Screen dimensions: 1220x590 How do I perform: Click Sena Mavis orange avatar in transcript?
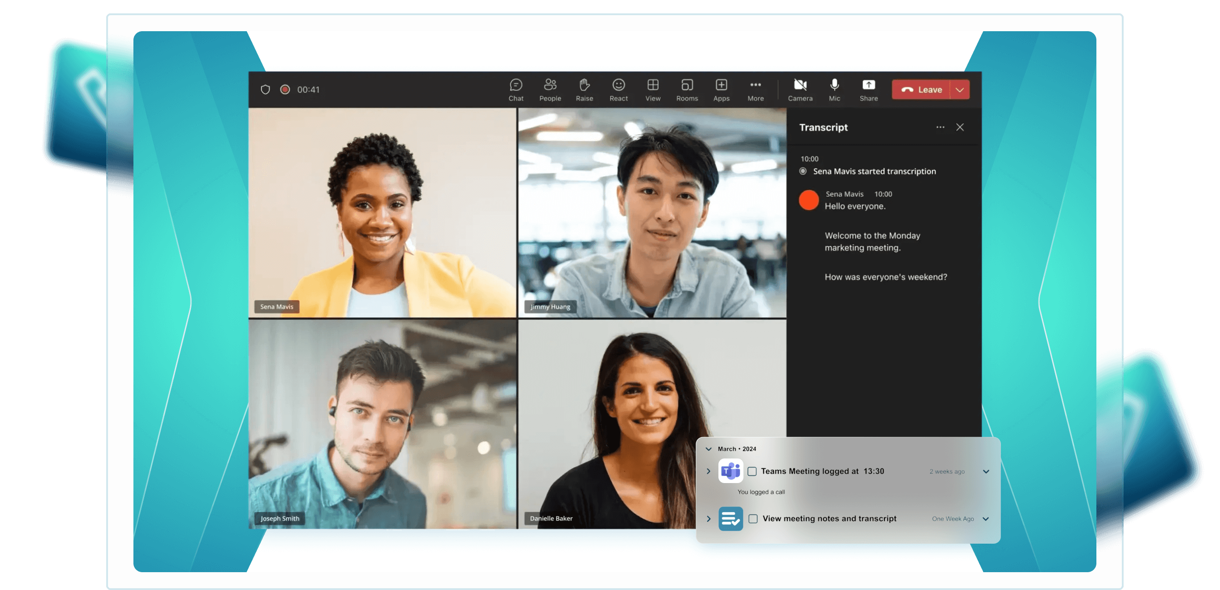(809, 200)
